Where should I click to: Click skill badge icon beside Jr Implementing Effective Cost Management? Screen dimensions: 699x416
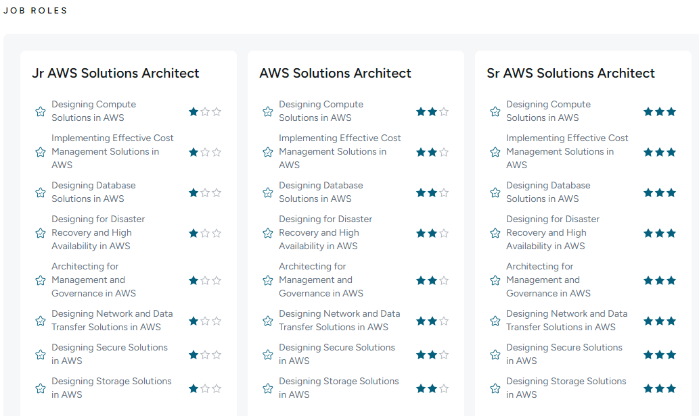click(40, 152)
